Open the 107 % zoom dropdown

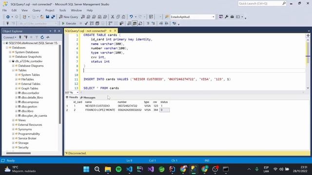coord(78,92)
